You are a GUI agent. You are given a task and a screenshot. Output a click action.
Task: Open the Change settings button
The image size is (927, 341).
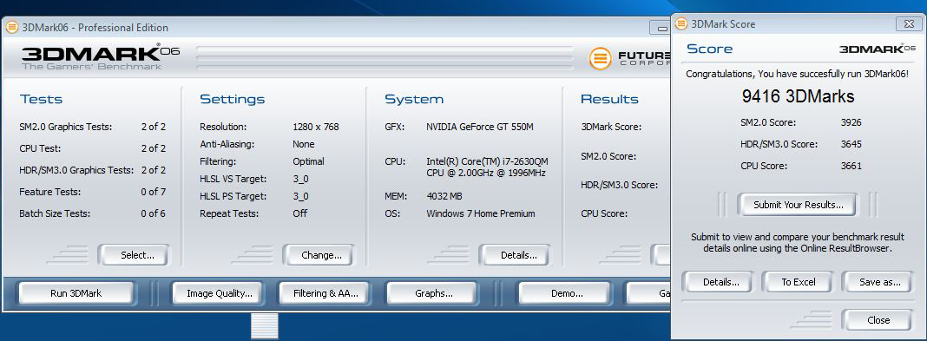pos(318,255)
